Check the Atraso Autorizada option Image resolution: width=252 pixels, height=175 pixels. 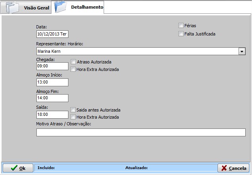(x=73, y=62)
